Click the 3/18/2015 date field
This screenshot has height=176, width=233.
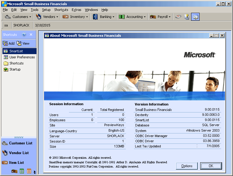pos(43,25)
